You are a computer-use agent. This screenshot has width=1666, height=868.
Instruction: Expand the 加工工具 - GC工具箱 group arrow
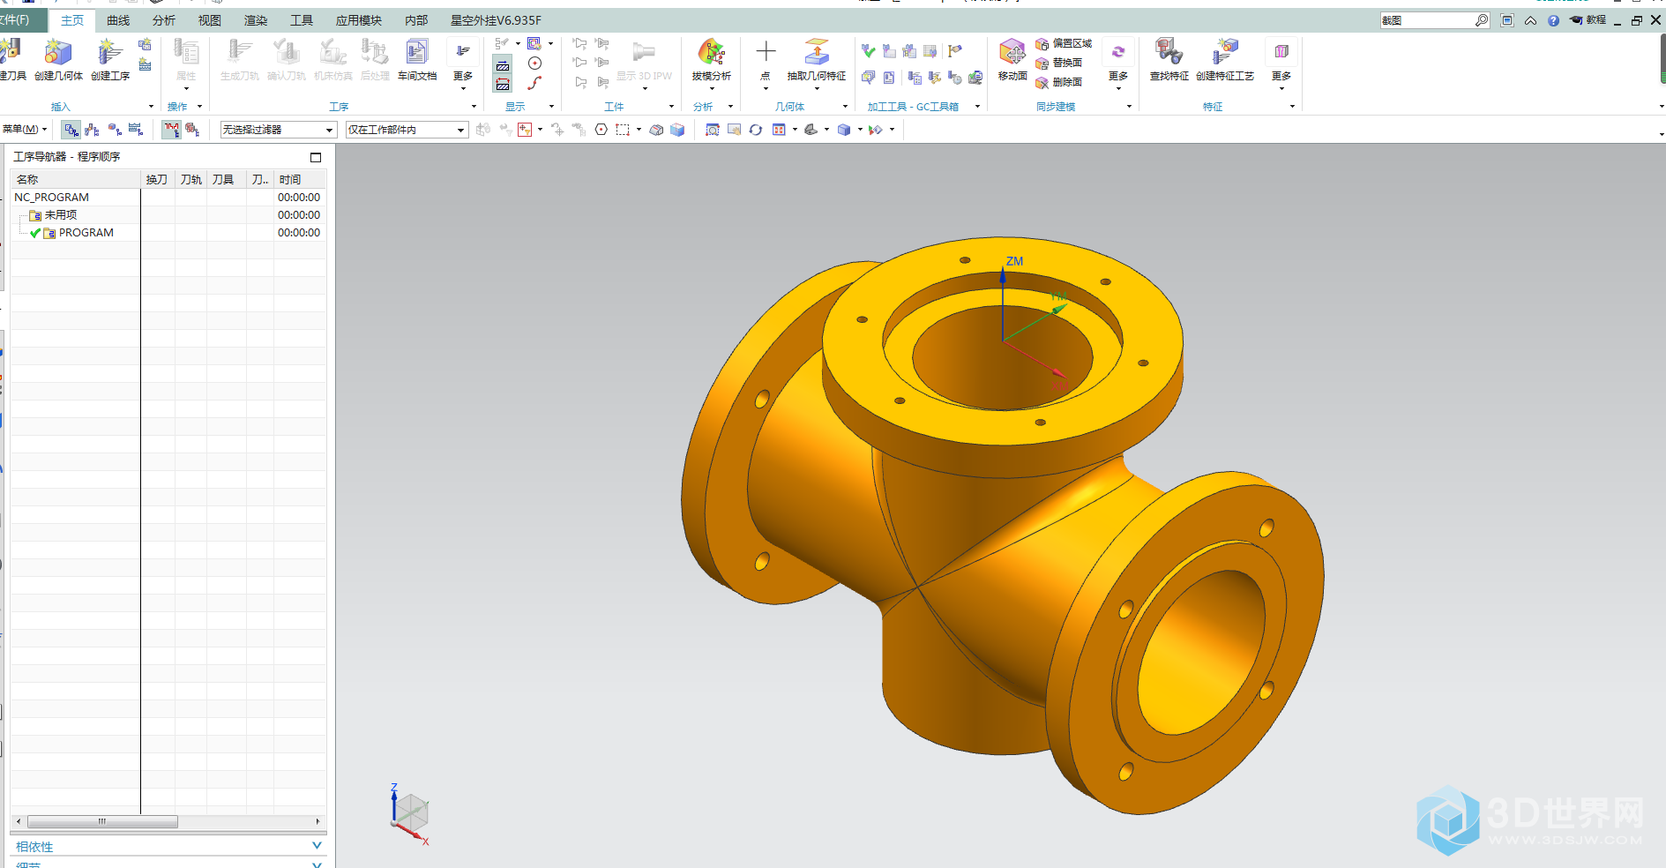pyautogui.click(x=977, y=107)
